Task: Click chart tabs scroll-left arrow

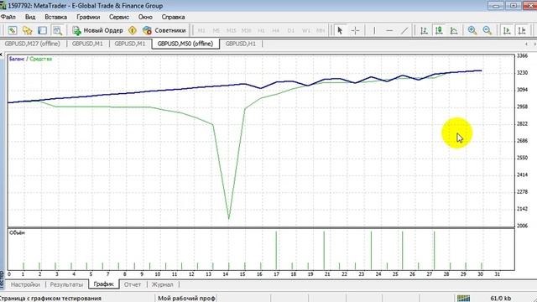Action: point(526,44)
